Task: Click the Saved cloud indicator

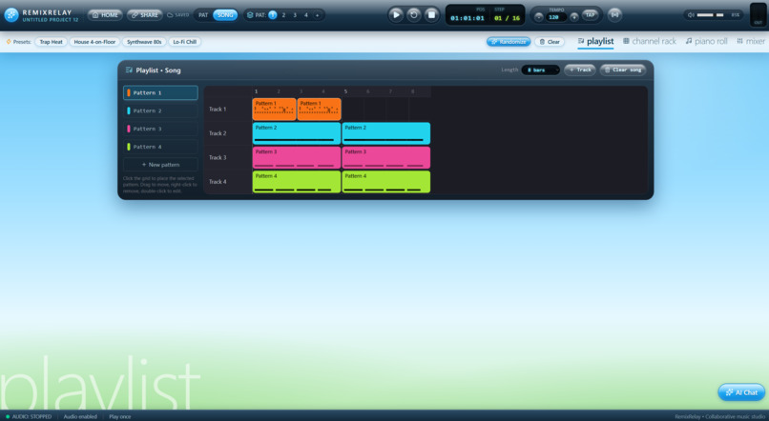Action: click(177, 15)
